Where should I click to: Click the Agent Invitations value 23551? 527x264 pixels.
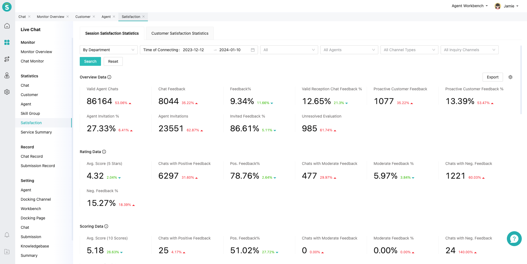(x=171, y=129)
